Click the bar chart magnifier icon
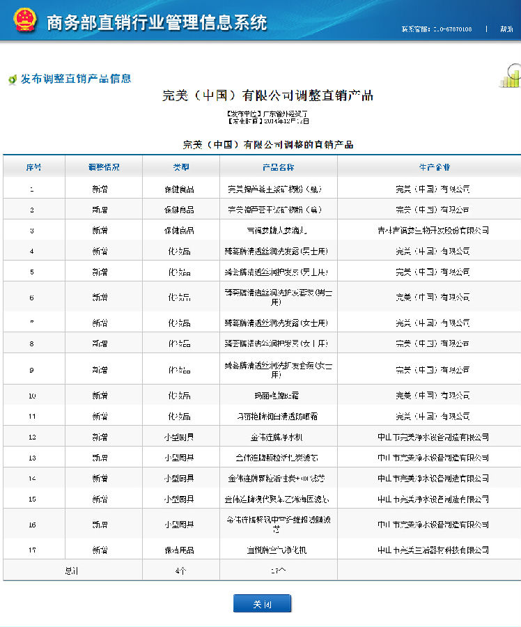Viewport: 521px width, 627px height. (511, 75)
